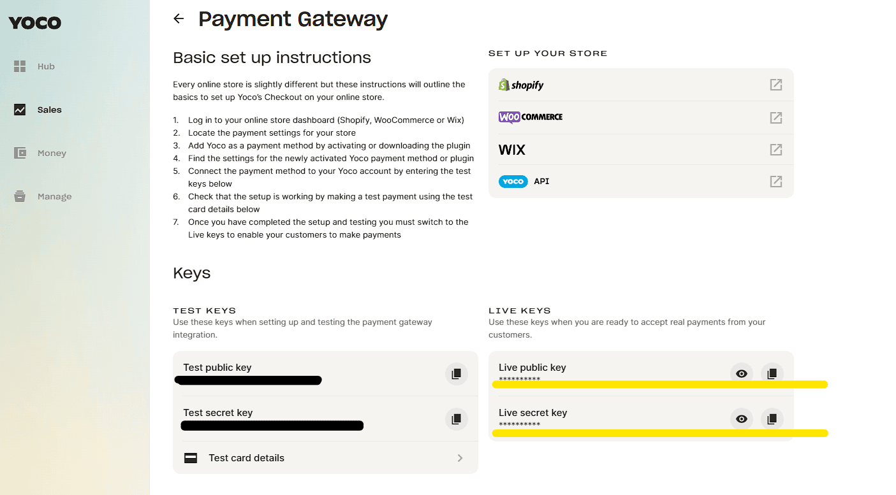Viewport: 896px width, 495px height.
Task: Copy the Test public key
Action: (456, 374)
